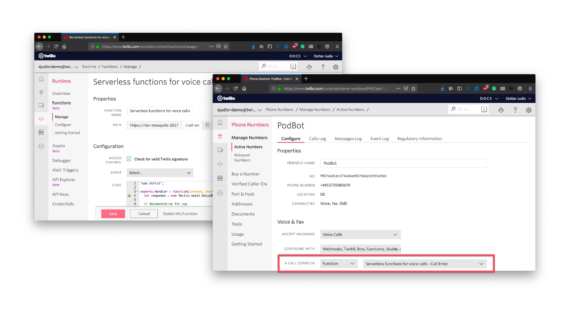Open the Accept Incoming Voice Calls dropdown

click(x=360, y=234)
